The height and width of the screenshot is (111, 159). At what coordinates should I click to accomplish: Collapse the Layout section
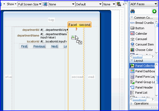coord(132,61)
